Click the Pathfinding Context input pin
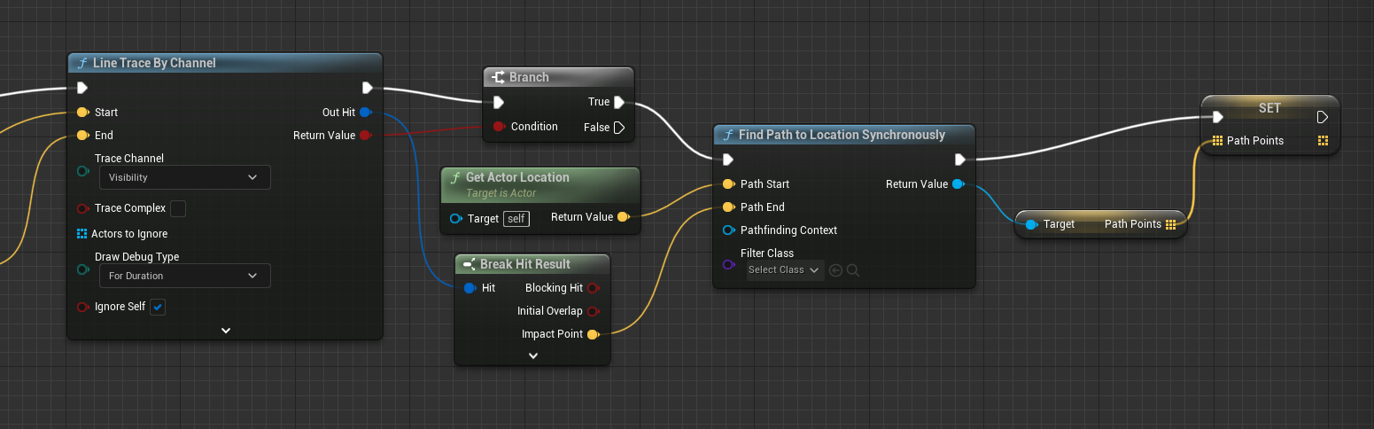 (x=728, y=230)
